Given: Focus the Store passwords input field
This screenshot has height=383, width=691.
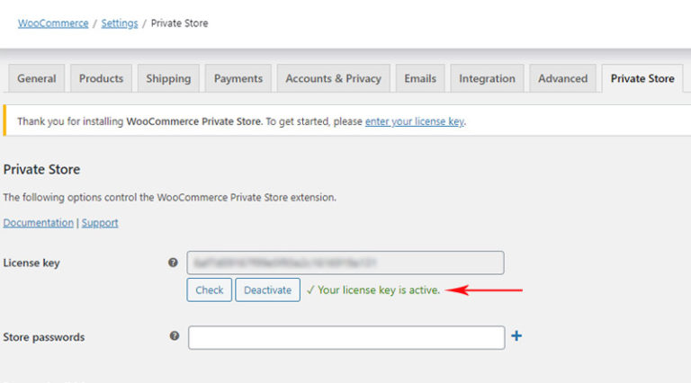Looking at the screenshot, I should click(346, 337).
